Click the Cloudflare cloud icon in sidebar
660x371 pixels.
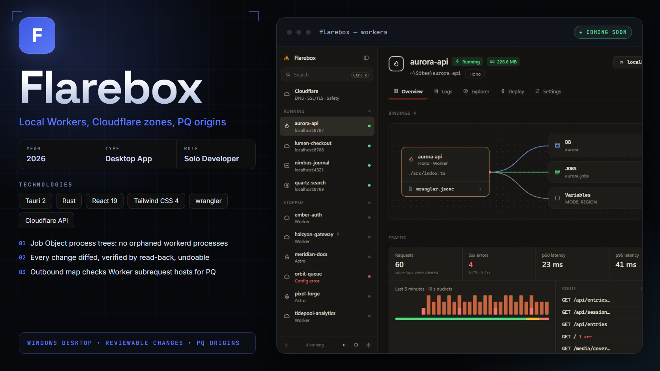pos(287,94)
